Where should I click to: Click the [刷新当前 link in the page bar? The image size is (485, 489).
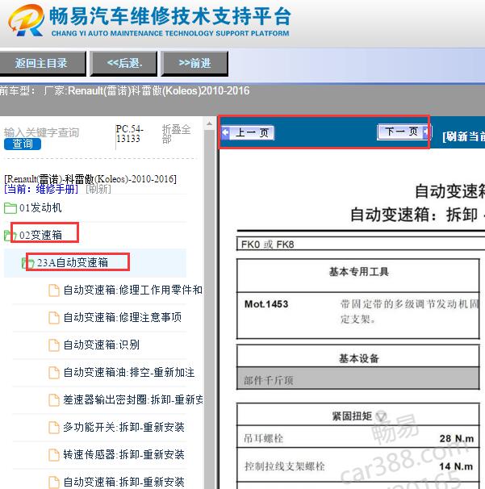[x=463, y=136]
